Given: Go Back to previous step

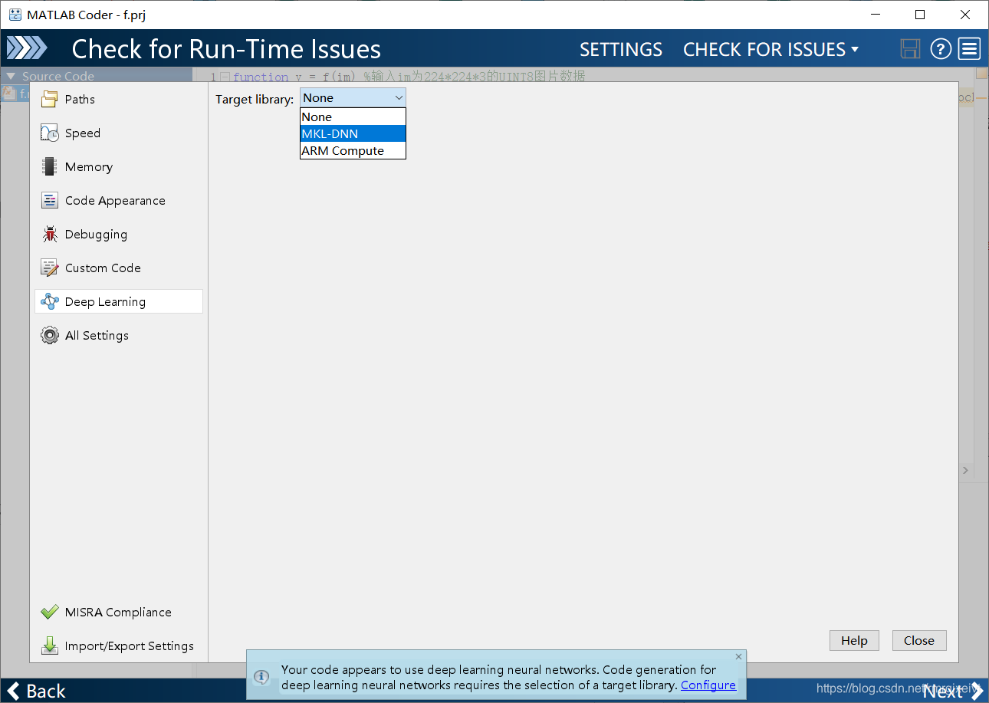Looking at the screenshot, I should [x=36, y=691].
